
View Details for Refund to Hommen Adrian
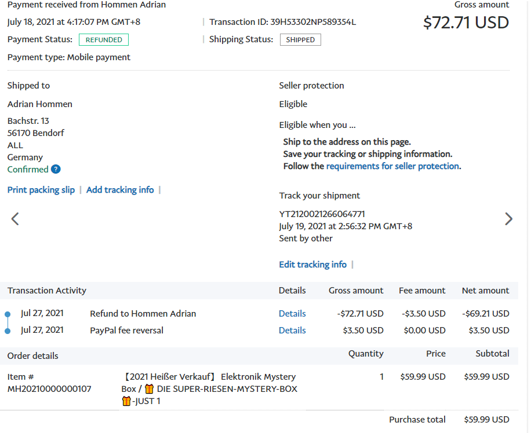(x=292, y=314)
